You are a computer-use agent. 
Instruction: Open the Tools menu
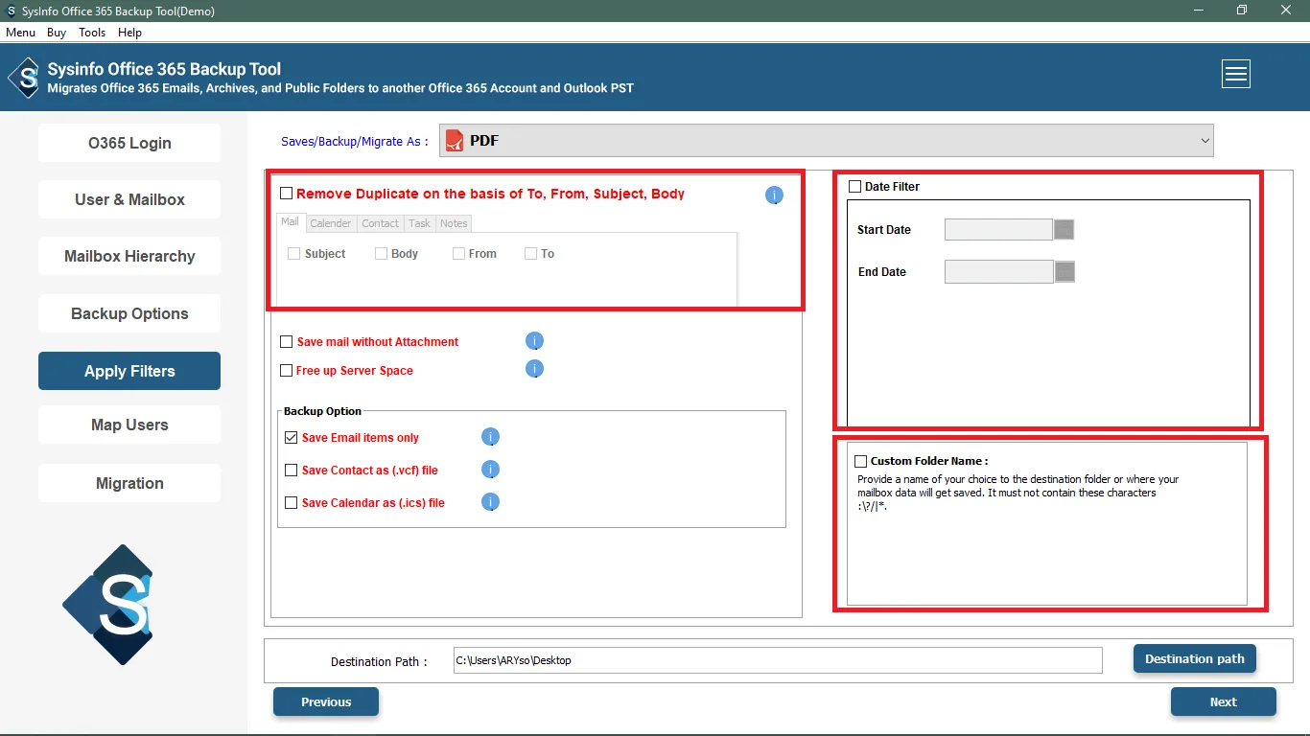tap(92, 33)
